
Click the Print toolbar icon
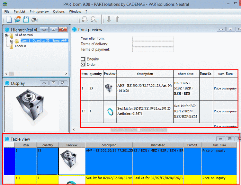[35, 19]
